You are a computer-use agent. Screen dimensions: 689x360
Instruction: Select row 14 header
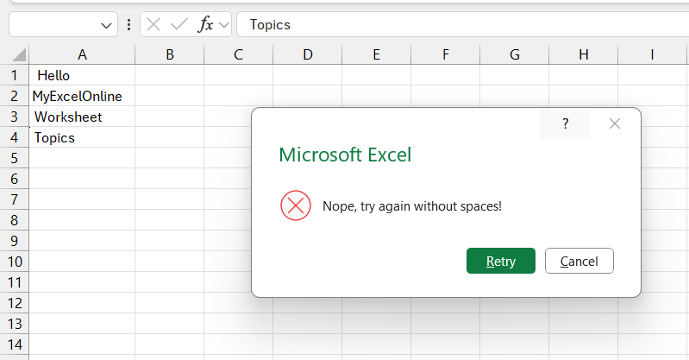(x=15, y=344)
